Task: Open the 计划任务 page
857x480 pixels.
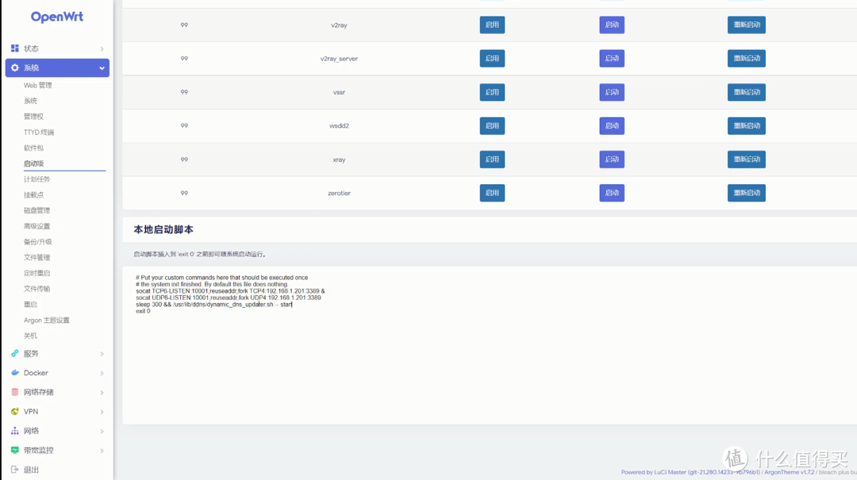Action: 37,179
